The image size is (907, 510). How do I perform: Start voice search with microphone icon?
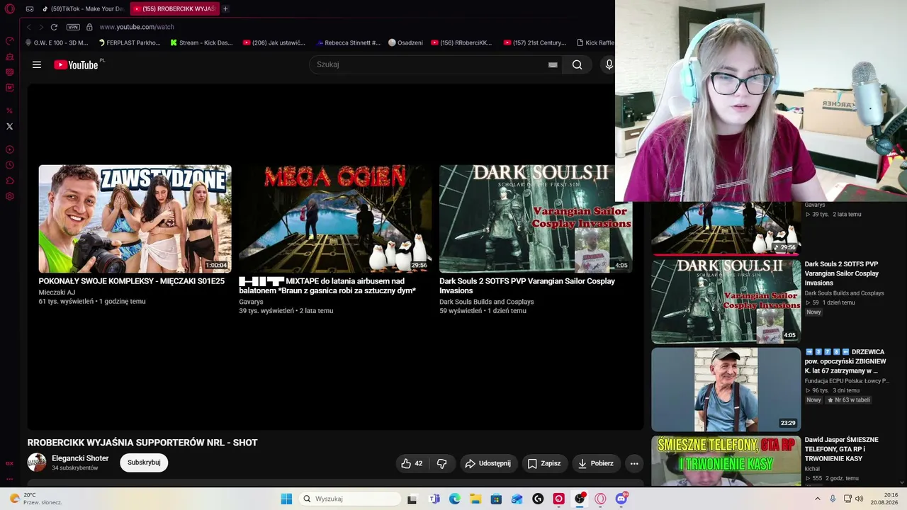[609, 64]
